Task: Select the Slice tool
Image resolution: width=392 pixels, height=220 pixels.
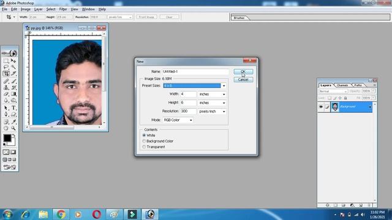Action: coord(13,73)
